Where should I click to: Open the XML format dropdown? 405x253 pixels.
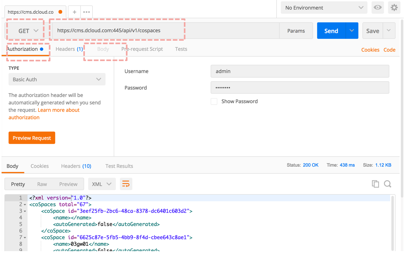pos(102,184)
